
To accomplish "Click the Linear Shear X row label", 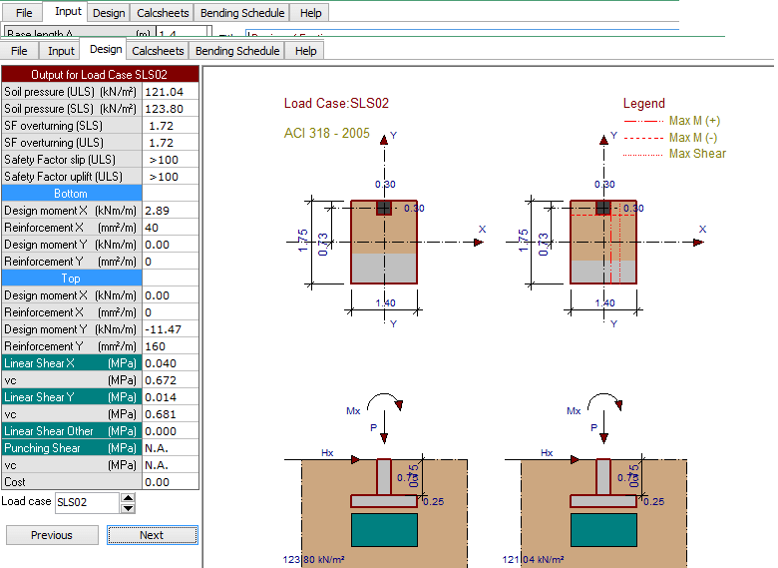I will [72, 363].
